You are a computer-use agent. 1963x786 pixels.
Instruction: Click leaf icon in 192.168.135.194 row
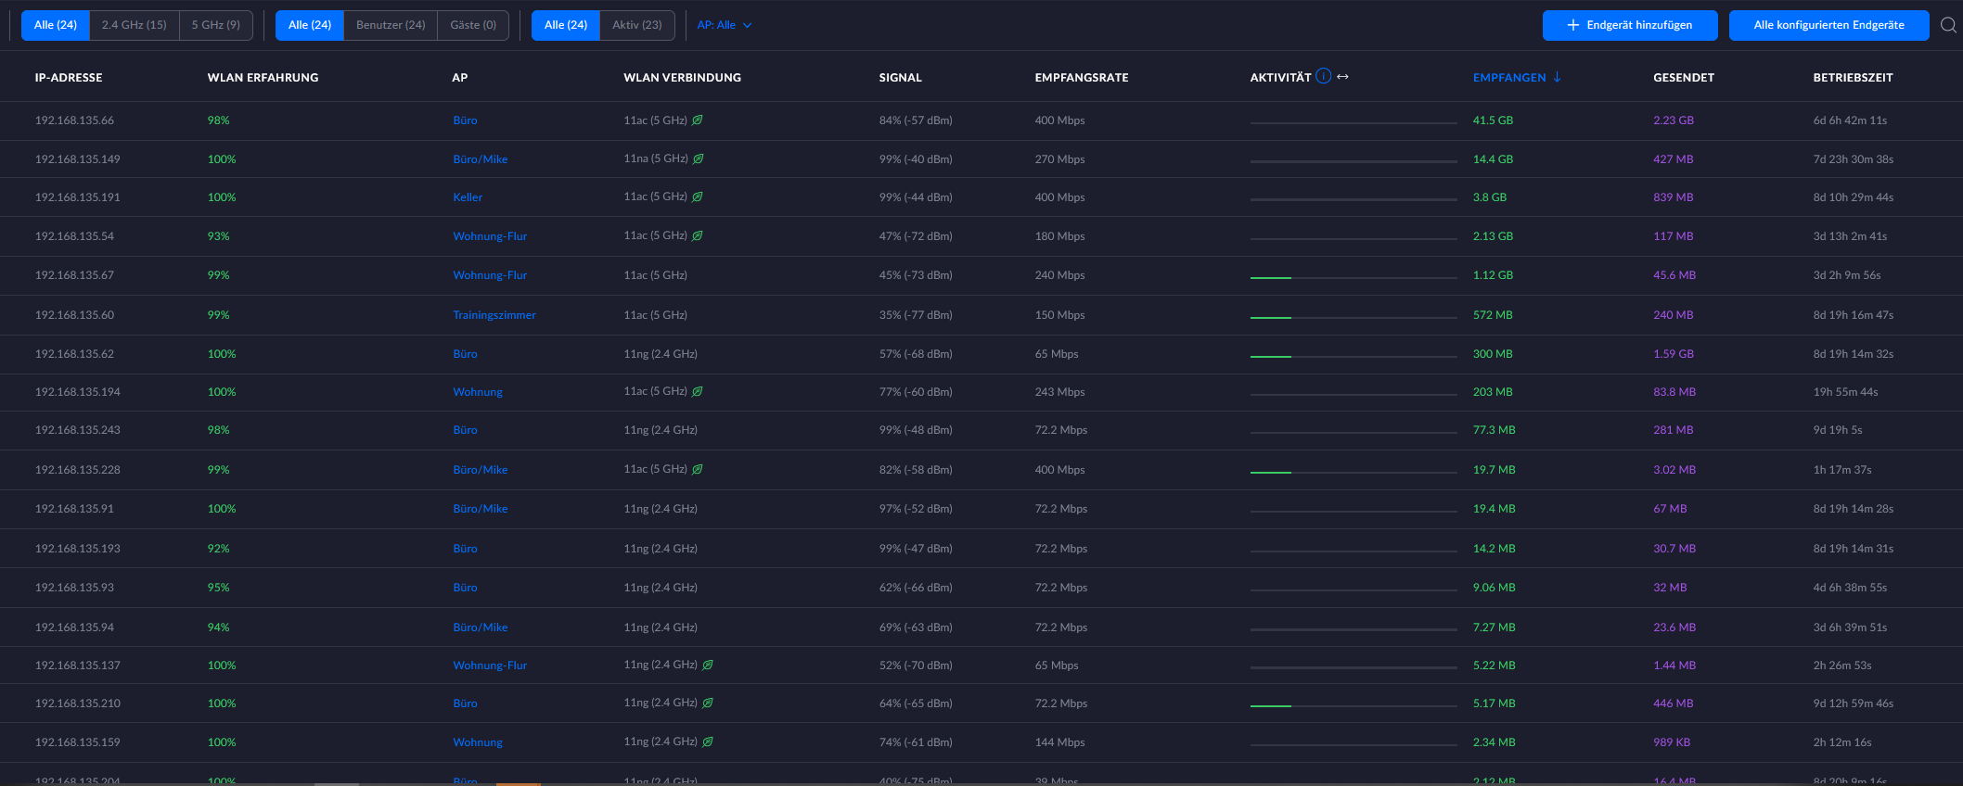[698, 391]
